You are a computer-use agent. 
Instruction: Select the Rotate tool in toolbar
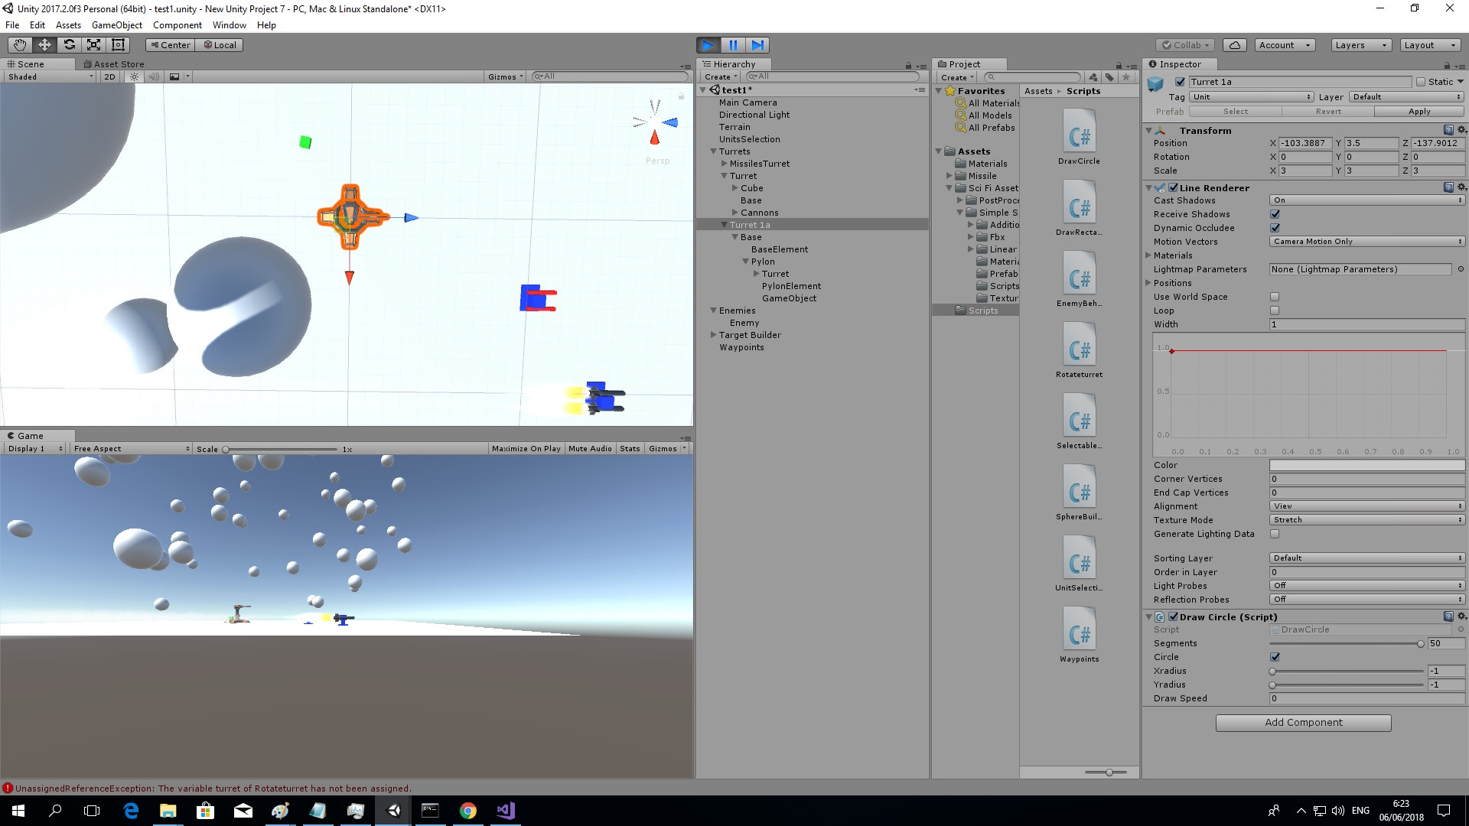[69, 45]
